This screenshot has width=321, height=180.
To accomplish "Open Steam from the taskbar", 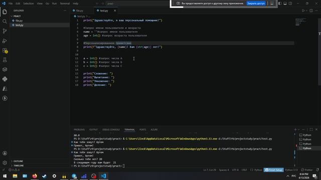I will (45, 176).
